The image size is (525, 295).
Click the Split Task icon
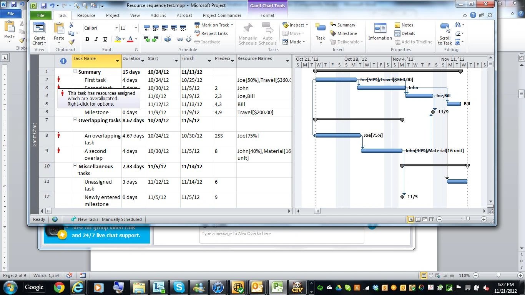[168, 39]
